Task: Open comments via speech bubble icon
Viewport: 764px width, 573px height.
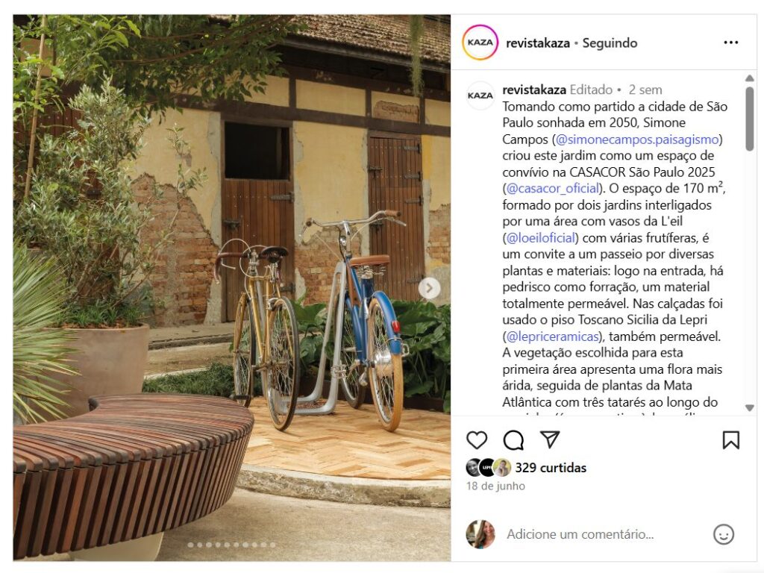Action: [513, 440]
